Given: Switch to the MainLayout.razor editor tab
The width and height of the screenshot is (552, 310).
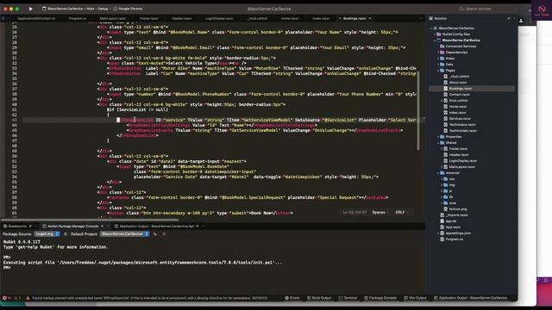Looking at the screenshot, I should (x=113, y=18).
